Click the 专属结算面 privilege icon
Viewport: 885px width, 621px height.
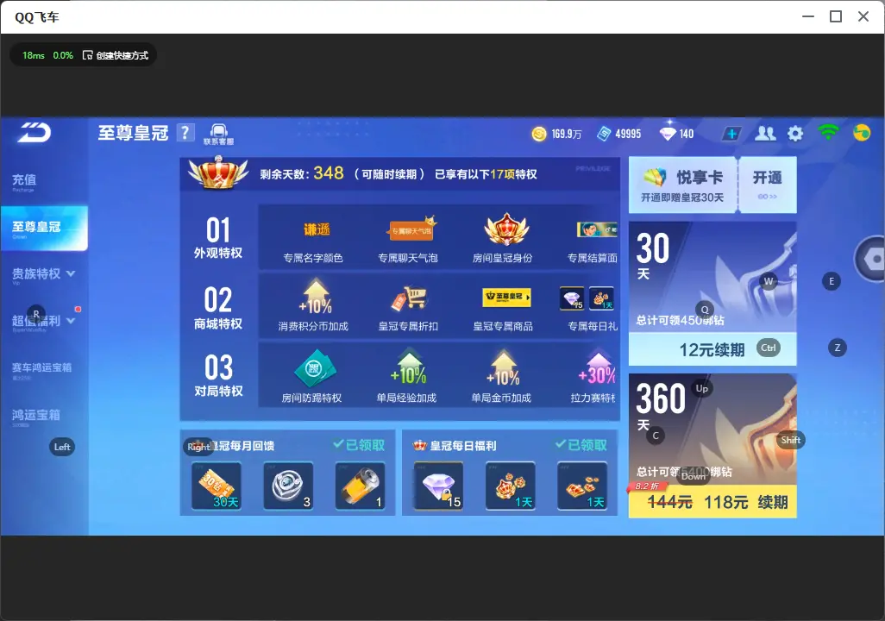click(597, 229)
